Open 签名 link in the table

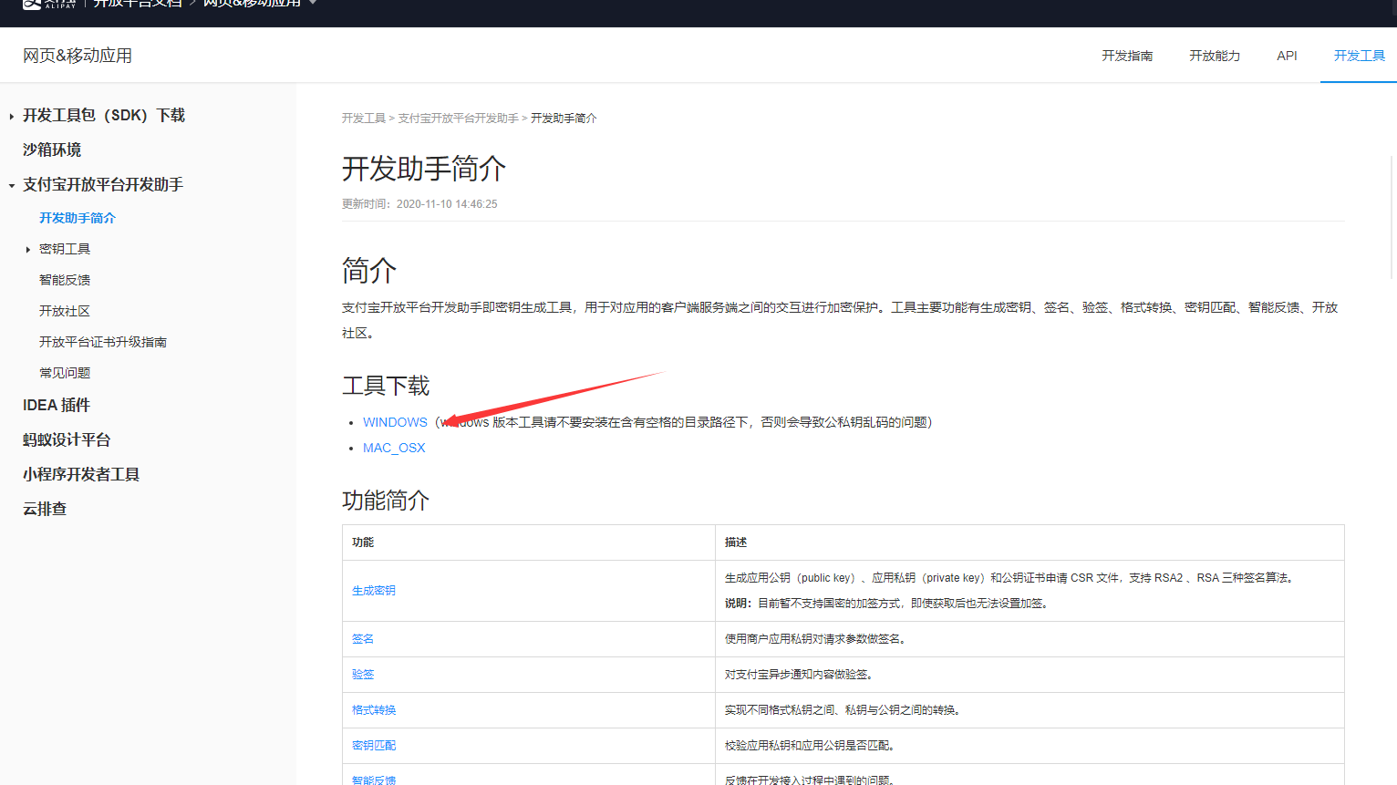coord(363,639)
